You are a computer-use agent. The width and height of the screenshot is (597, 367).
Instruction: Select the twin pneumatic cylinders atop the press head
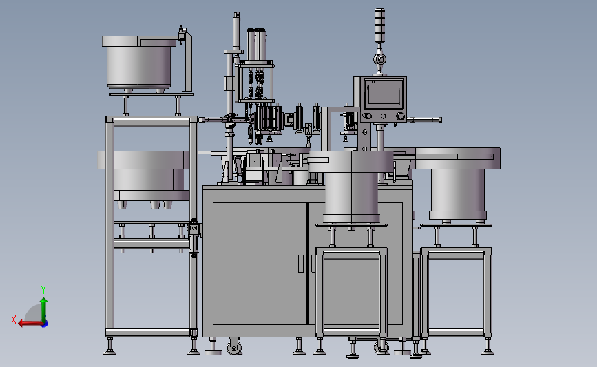pos(256,44)
